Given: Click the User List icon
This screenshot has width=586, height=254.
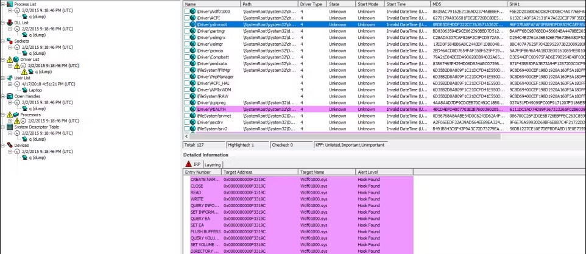Looking at the screenshot, I should [x=10, y=78].
